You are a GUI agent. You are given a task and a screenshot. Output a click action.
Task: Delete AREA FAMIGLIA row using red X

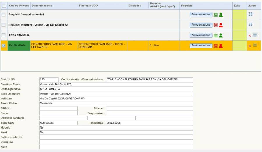click(249, 35)
